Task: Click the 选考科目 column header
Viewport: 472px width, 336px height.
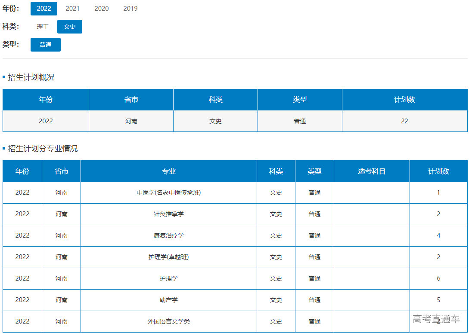Action: (x=372, y=171)
